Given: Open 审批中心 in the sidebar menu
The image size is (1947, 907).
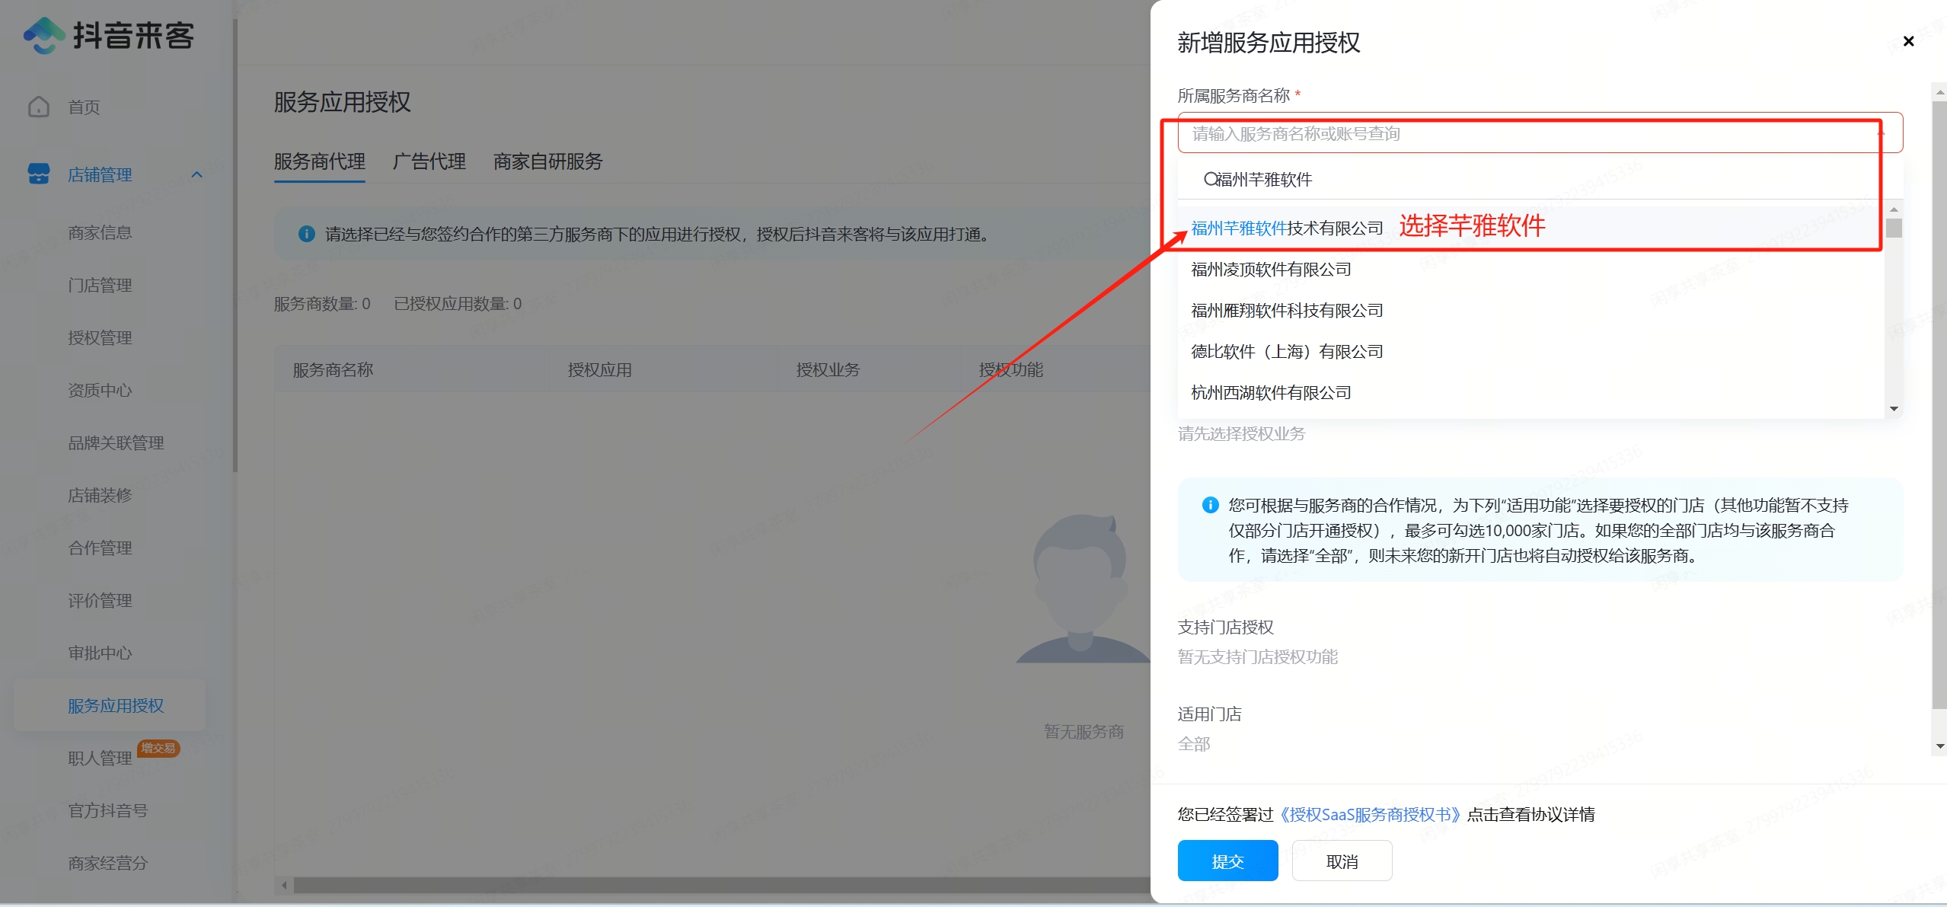Looking at the screenshot, I should click(x=100, y=653).
